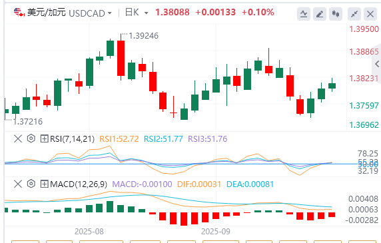Click the 1.38865 price axis label
This screenshot has height=243, width=381.
[x=364, y=52]
